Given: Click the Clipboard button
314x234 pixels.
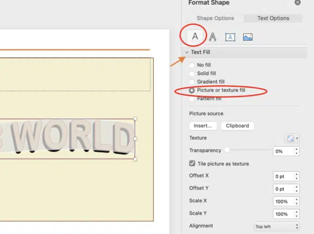Looking at the screenshot, I should pyautogui.click(x=237, y=126).
